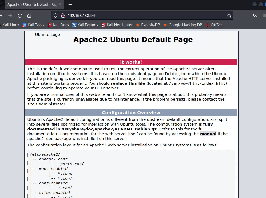This screenshot has width=266, height=198.
Task: Open Kali Forums bookmark
Action: point(85,25)
